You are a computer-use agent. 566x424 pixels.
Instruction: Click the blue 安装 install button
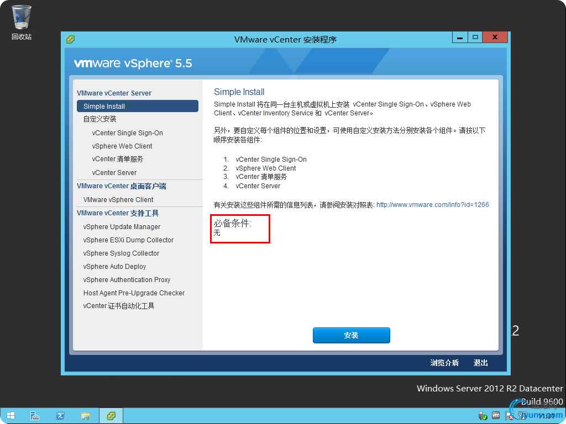tap(351, 335)
